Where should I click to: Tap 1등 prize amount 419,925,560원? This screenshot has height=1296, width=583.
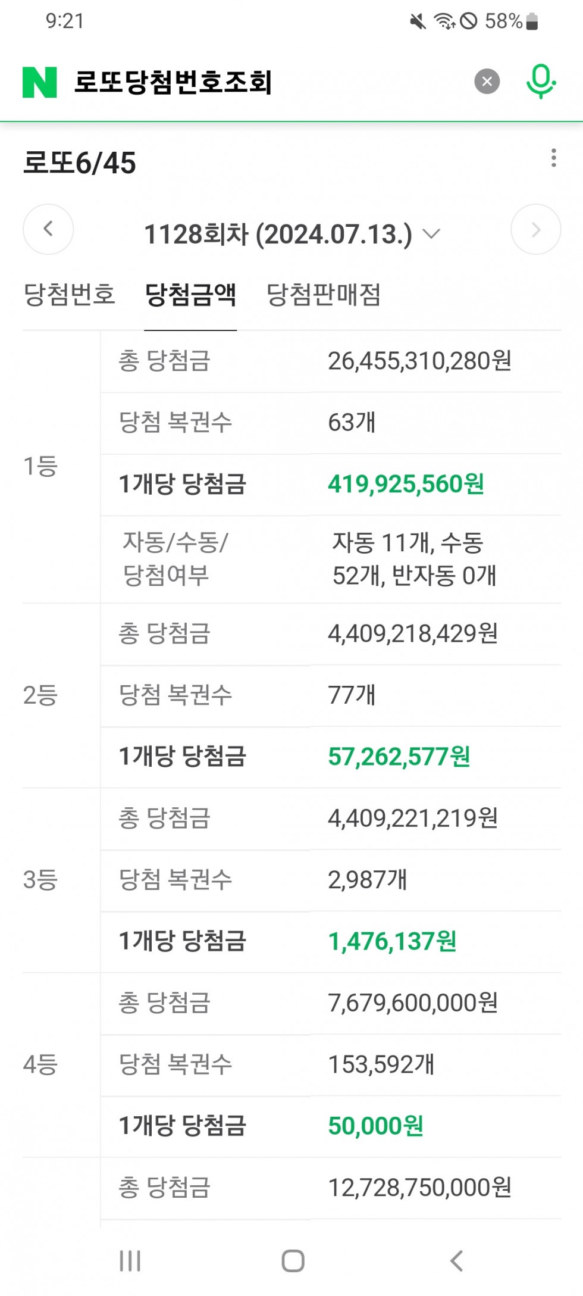click(x=406, y=484)
